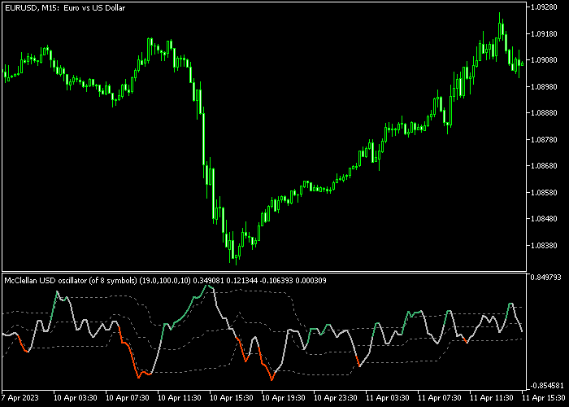Viewport: 569px width, 407px height.
Task: Select the 0.349081 oscillator value
Action: point(209,281)
